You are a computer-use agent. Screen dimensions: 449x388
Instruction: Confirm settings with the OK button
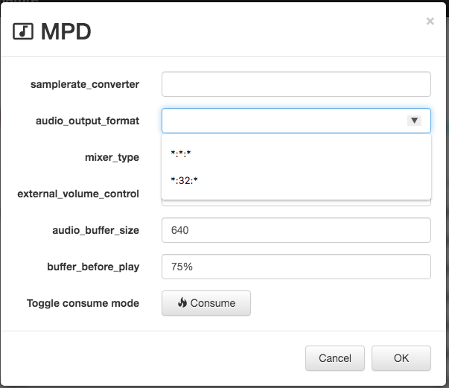pyautogui.click(x=401, y=358)
